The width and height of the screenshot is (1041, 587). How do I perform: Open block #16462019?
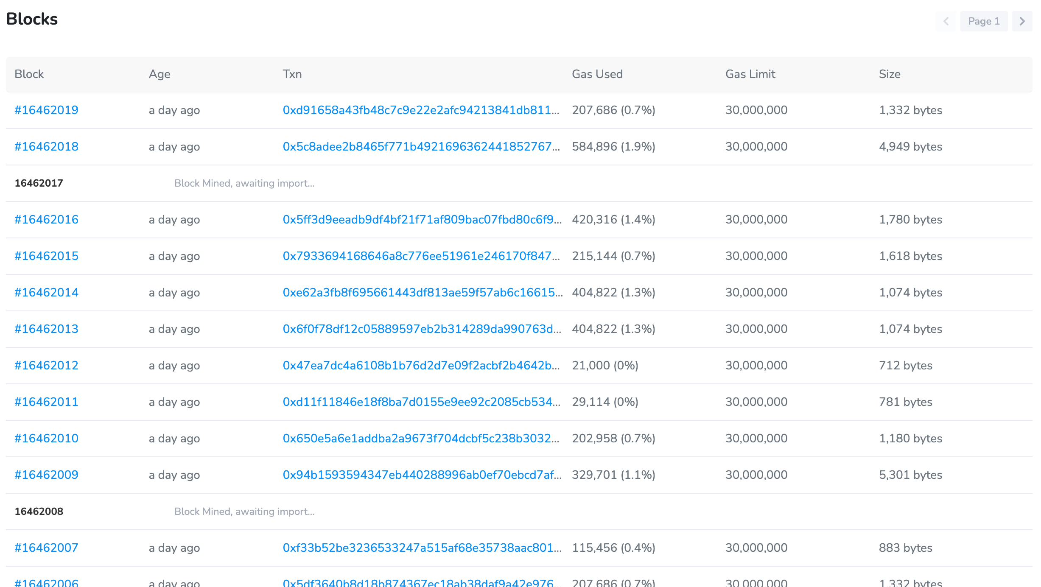click(46, 110)
